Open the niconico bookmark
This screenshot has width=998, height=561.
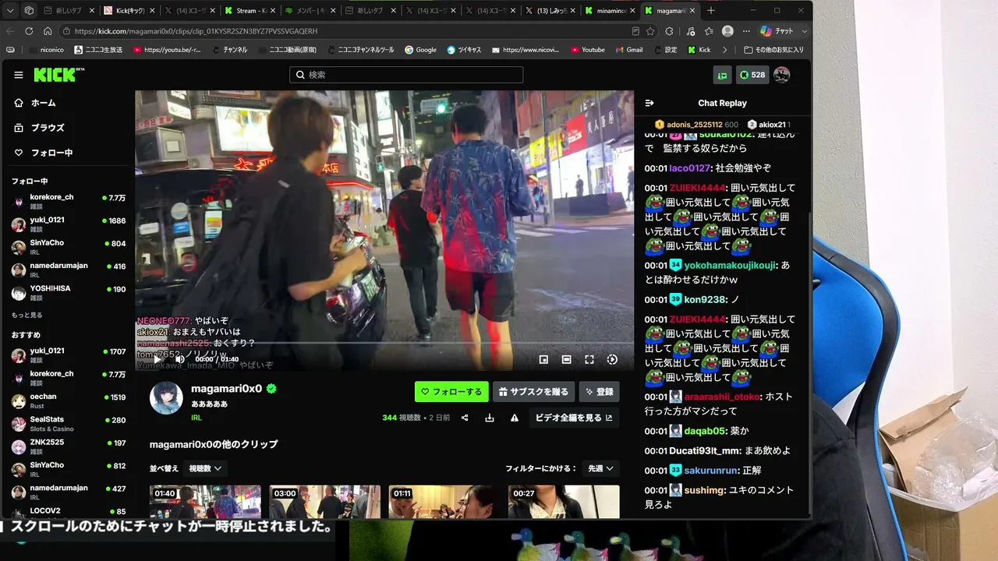coord(46,50)
